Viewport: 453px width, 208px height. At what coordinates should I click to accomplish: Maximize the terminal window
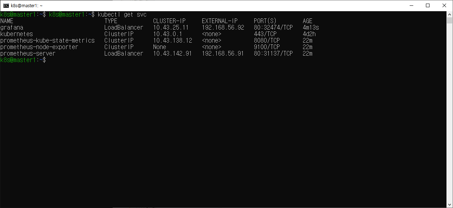pyautogui.click(x=428, y=5)
